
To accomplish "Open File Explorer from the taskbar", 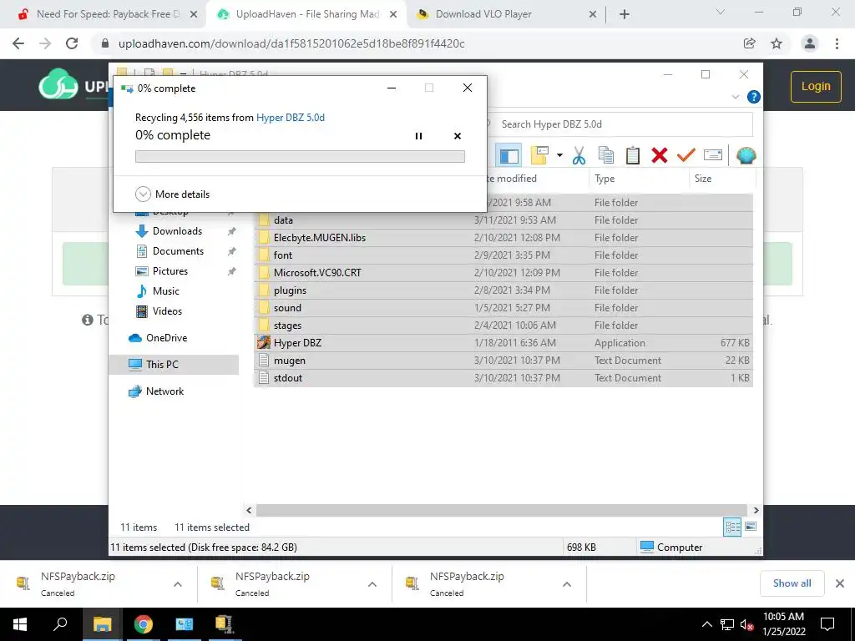I will [102, 624].
